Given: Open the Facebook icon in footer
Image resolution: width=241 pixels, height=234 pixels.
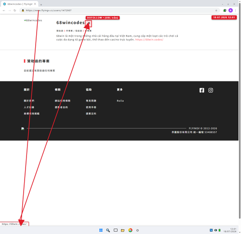Looking at the screenshot, I should (x=202, y=90).
